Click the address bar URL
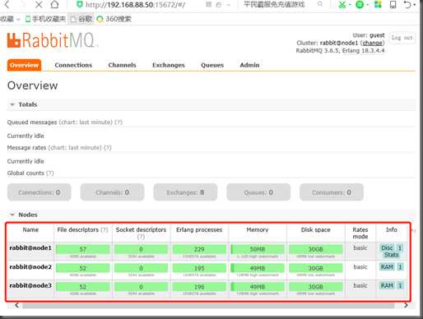This screenshot has height=319, width=423. (x=135, y=5)
